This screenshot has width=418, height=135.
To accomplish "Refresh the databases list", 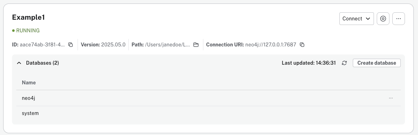I will tap(344, 63).
